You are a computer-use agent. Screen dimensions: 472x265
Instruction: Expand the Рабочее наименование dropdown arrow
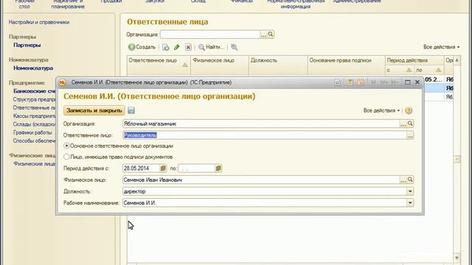pyautogui.click(x=410, y=203)
